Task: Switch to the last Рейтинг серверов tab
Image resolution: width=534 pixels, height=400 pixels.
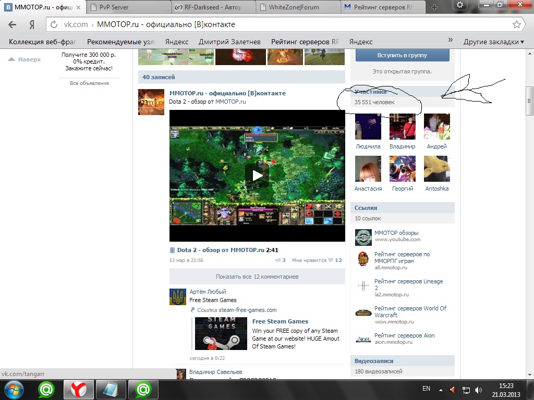Action: click(x=383, y=7)
